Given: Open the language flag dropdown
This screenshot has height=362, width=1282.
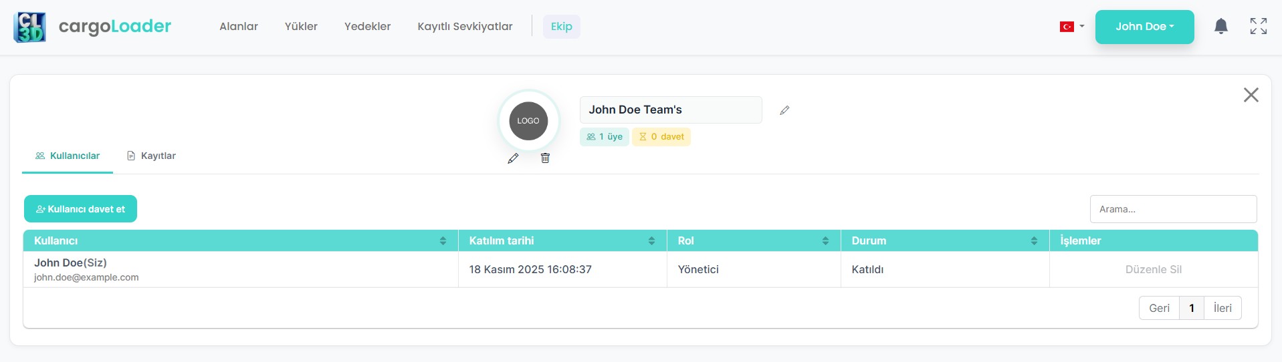Looking at the screenshot, I should 1071,27.
